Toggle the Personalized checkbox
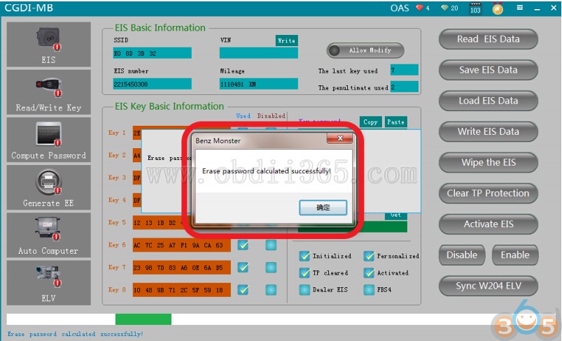The width and height of the screenshot is (562, 341). click(x=369, y=256)
